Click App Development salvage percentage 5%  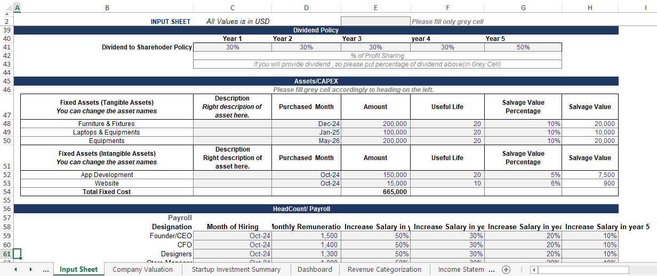coord(523,175)
